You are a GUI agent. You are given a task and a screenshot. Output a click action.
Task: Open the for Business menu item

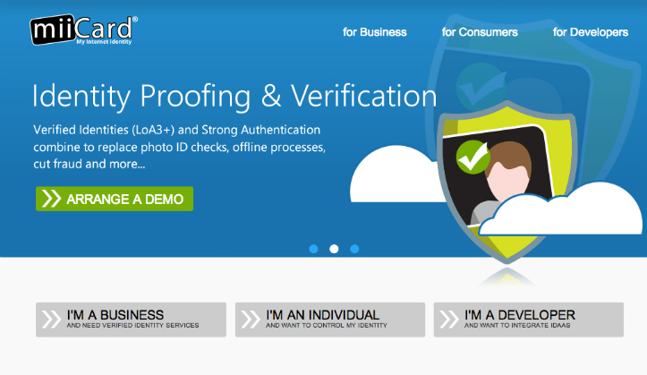pos(374,32)
